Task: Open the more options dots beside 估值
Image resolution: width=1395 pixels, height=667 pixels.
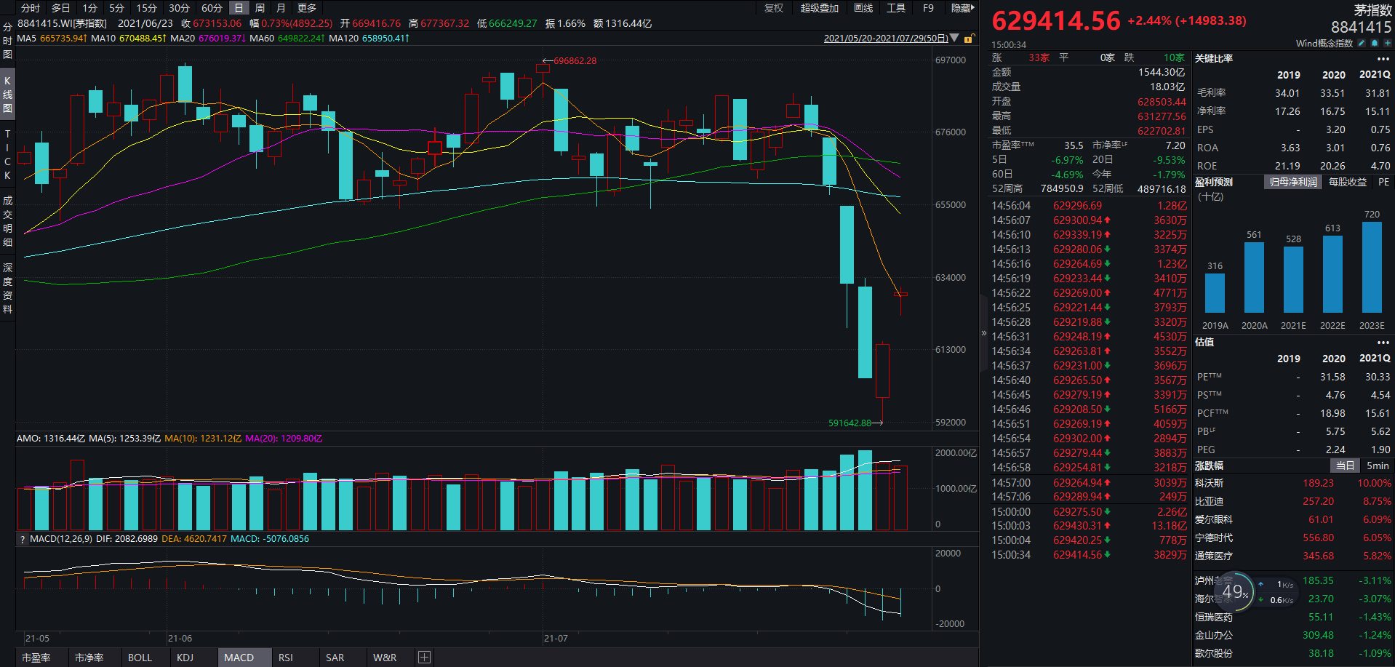Action: 1383,343
